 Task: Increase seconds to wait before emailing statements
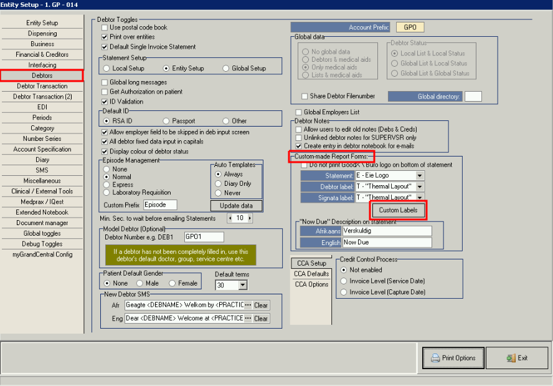pyautogui.click(x=248, y=218)
